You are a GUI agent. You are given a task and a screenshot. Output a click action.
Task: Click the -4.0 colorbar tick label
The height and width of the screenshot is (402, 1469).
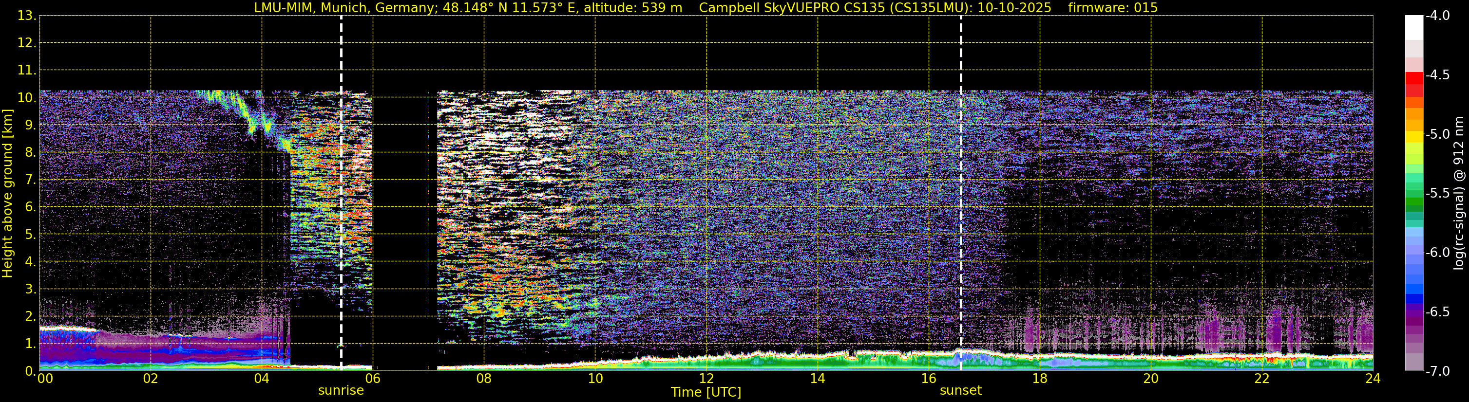point(1437,16)
